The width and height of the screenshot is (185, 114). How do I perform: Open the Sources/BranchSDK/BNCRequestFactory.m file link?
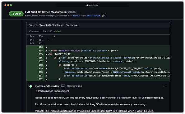(53, 25)
